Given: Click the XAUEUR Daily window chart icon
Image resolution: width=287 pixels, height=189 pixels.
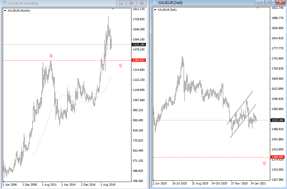Looking at the screenshot, I should 154,2.
